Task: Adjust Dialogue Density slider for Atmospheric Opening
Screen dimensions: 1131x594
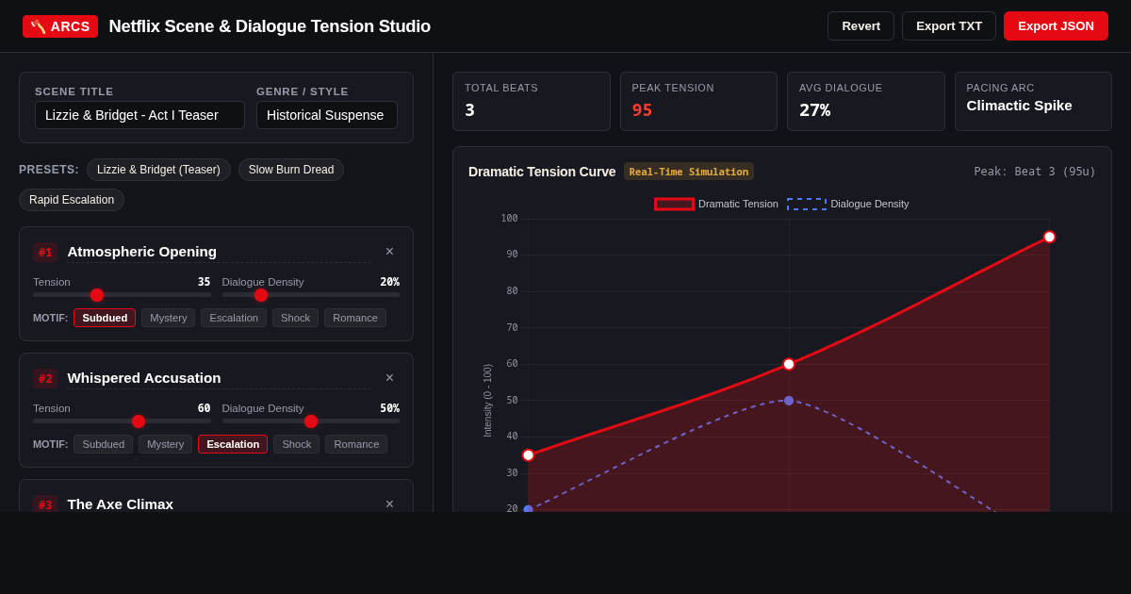Action: [x=311, y=295]
